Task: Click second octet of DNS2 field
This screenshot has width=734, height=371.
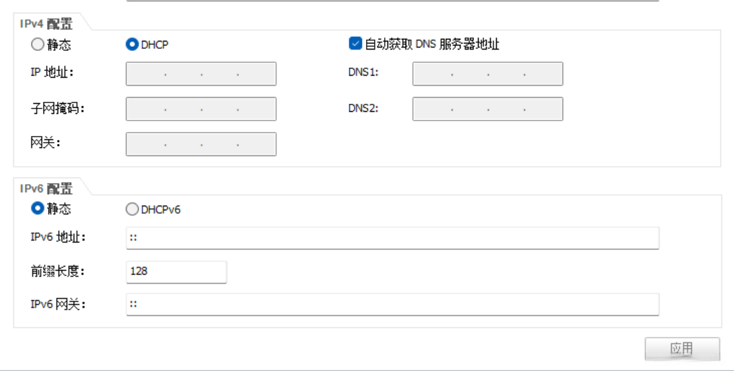Action: coord(469,108)
